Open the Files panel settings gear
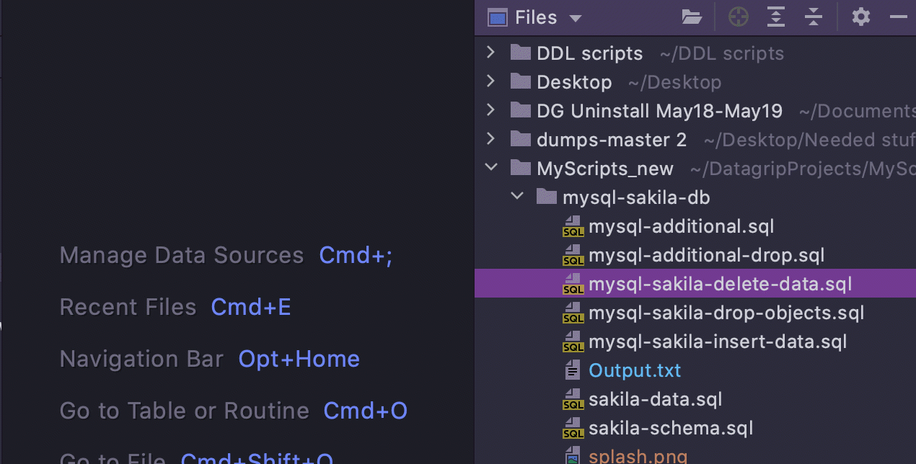Image resolution: width=916 pixels, height=464 pixels. tap(861, 17)
